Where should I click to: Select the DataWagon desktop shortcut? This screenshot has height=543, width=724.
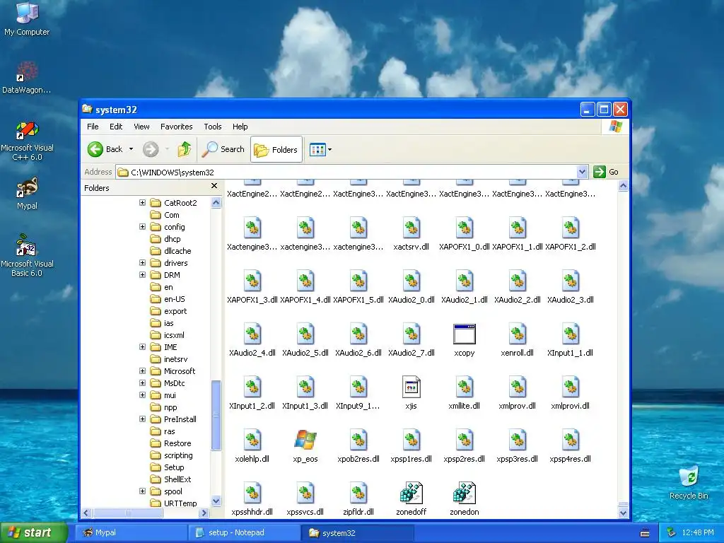coord(27,77)
